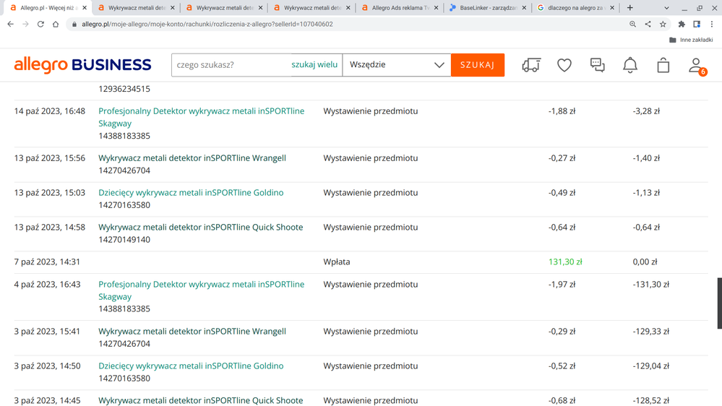Select offer number 14270149140
722x406 pixels.
[x=124, y=239]
